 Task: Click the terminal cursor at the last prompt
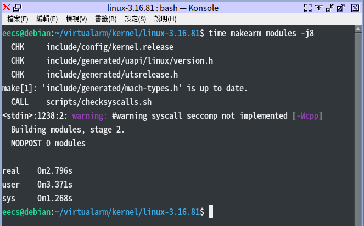click(210, 212)
